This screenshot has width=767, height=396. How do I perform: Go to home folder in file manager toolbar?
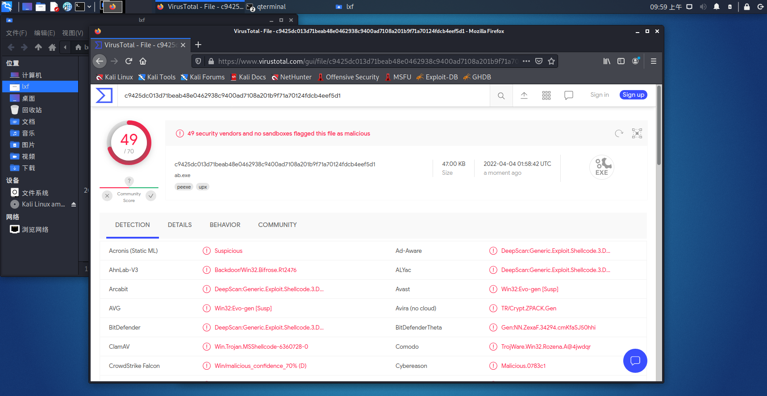[x=52, y=47]
